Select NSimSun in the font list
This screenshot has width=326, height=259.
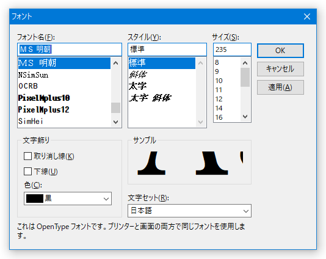(64, 75)
